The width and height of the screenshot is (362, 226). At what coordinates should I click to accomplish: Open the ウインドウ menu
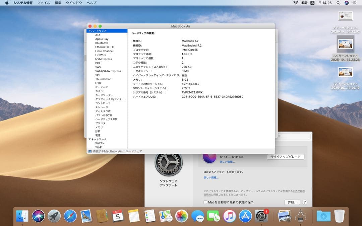pos(74,2)
